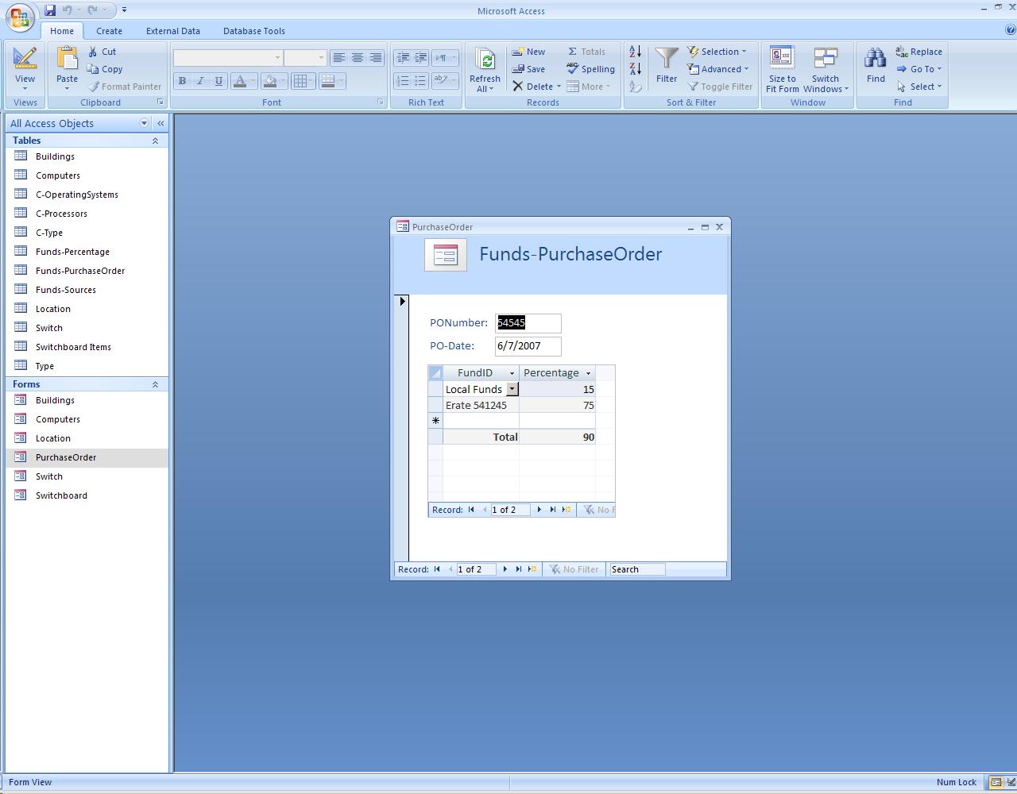Click the Search box in record navigator
Viewport: 1017px width, 794px height.
pos(637,569)
